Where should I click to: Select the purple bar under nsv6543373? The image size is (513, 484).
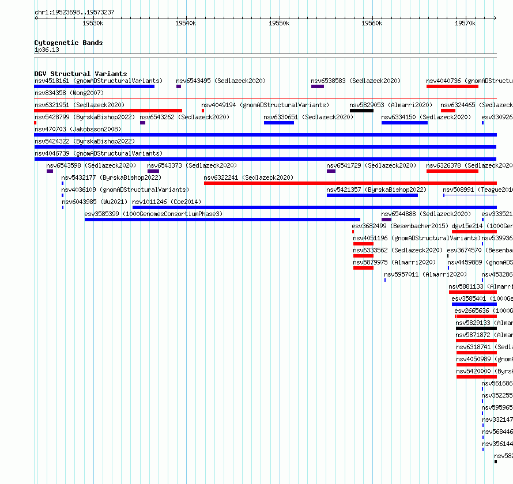[x=153, y=171]
